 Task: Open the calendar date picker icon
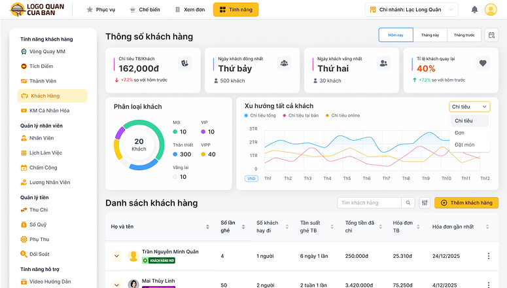click(491, 35)
